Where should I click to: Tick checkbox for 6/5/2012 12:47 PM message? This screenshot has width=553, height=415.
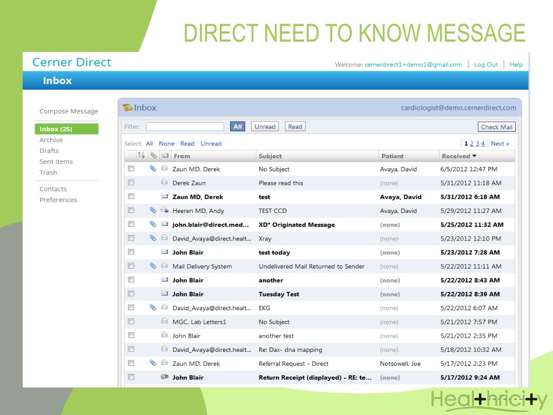click(x=131, y=169)
